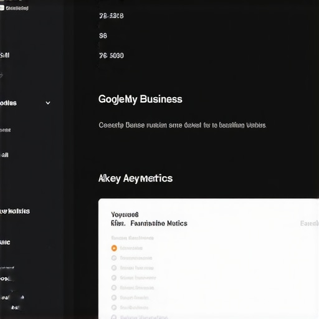Click the 'My Business' section heading
The image size is (319, 319).
click(140, 99)
